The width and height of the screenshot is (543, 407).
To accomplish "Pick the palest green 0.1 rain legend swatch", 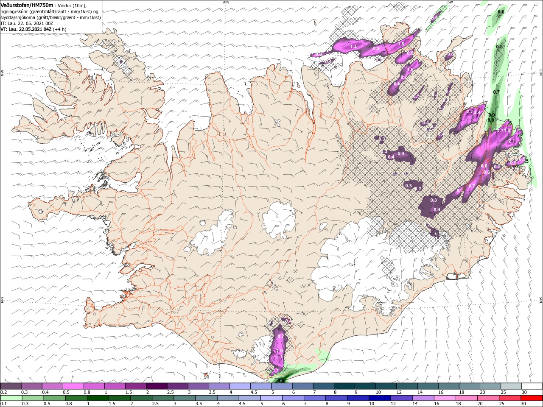I will pyautogui.click(x=11, y=398).
